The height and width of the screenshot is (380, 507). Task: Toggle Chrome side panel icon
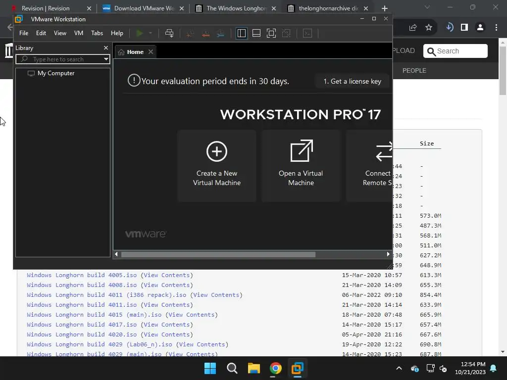(464, 28)
